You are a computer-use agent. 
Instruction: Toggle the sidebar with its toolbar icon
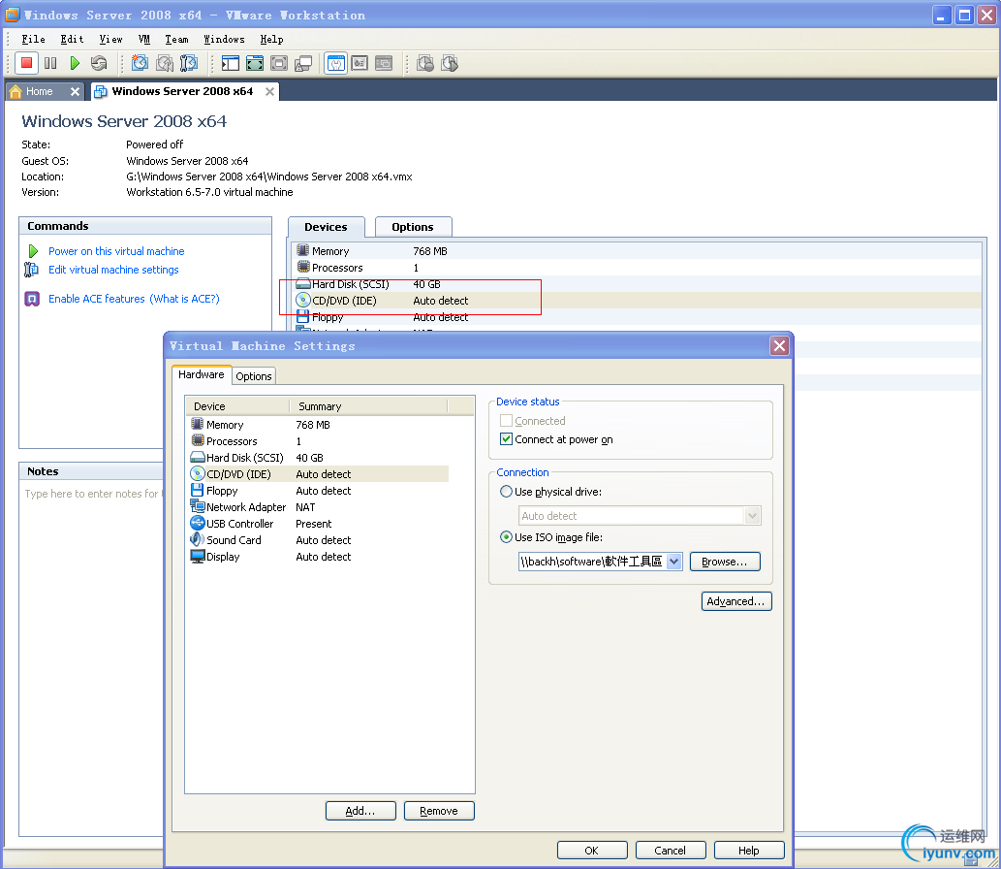click(231, 63)
